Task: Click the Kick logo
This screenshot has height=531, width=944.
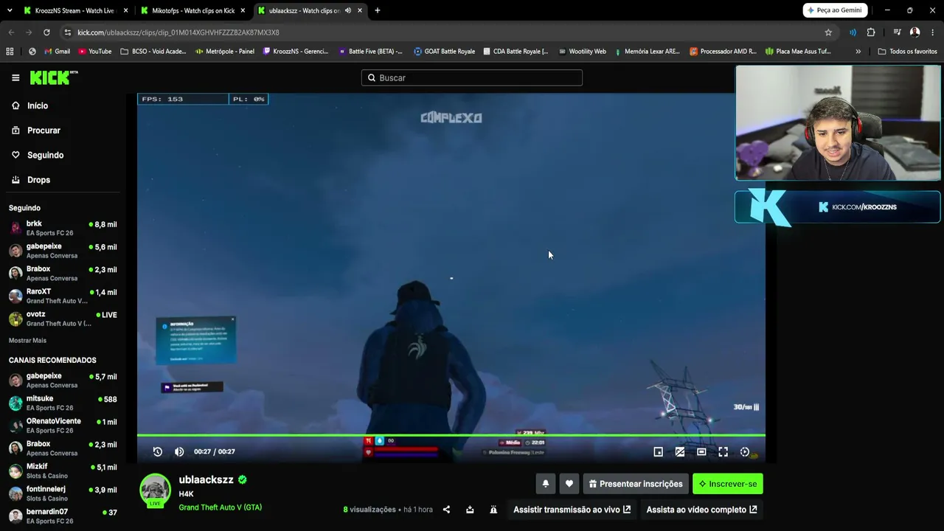Action: (x=54, y=77)
